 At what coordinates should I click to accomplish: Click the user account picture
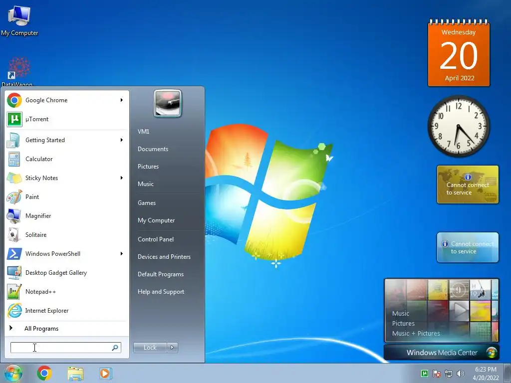pyautogui.click(x=168, y=103)
